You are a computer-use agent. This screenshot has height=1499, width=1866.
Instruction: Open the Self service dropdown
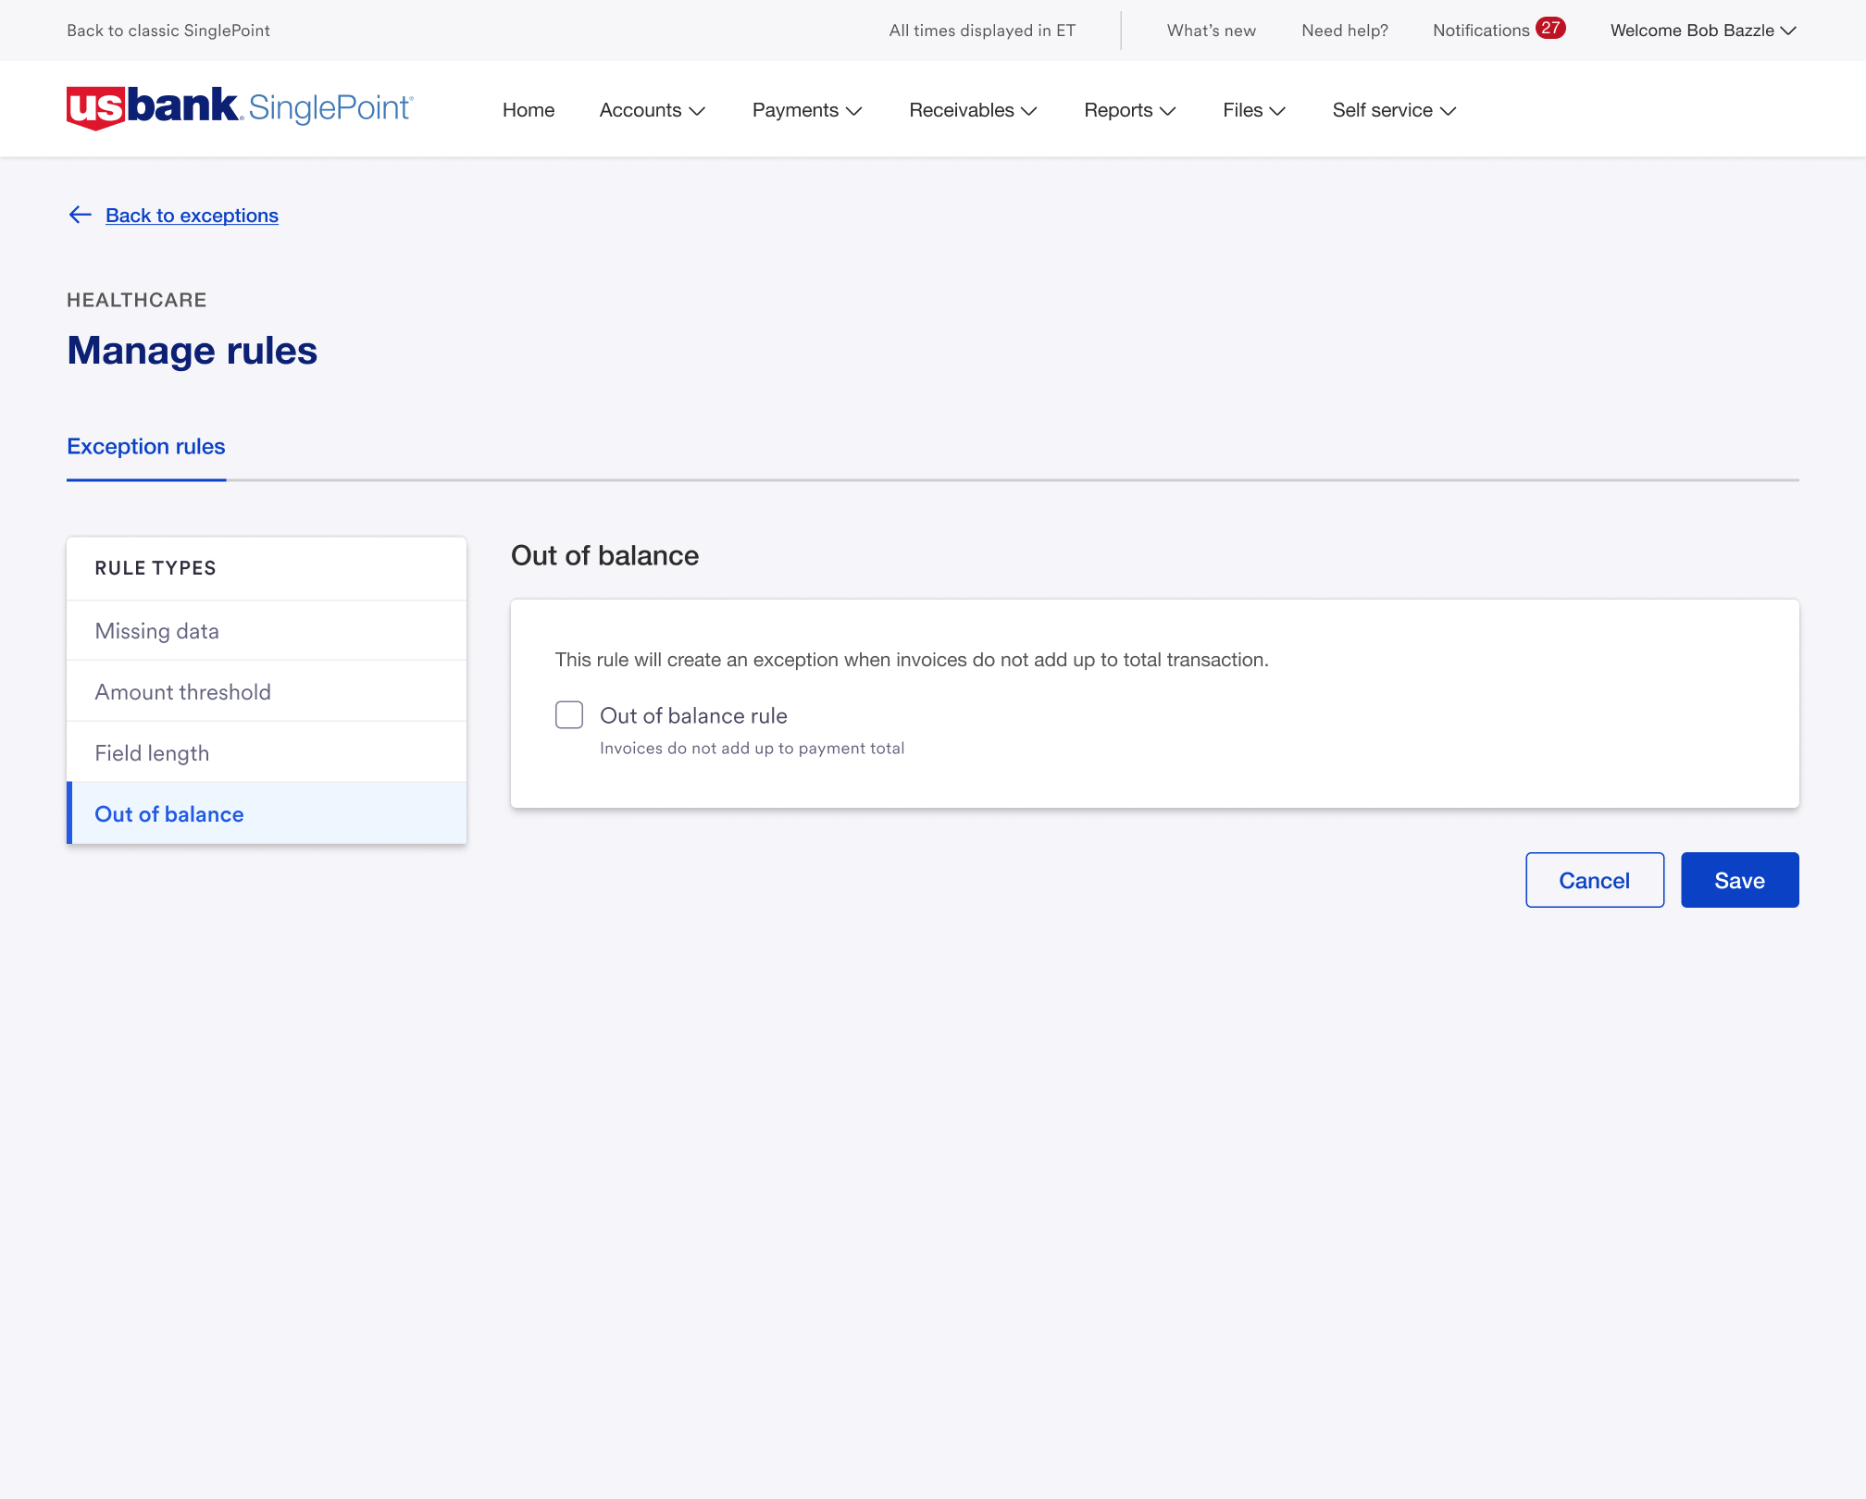pos(1393,110)
